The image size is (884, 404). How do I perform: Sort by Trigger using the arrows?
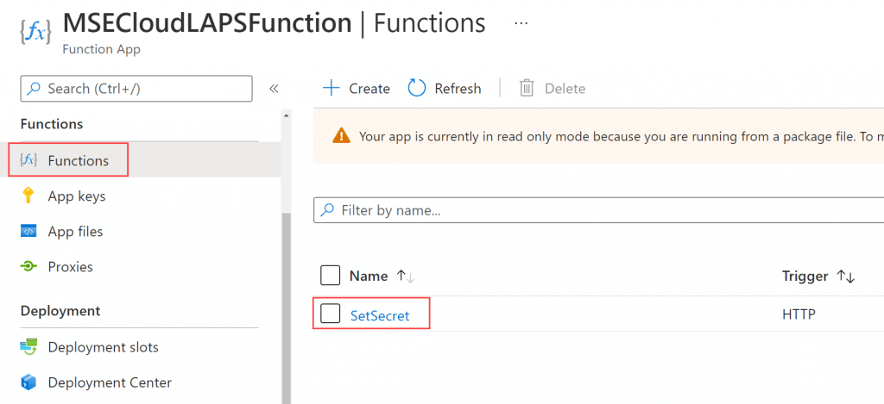click(x=846, y=277)
